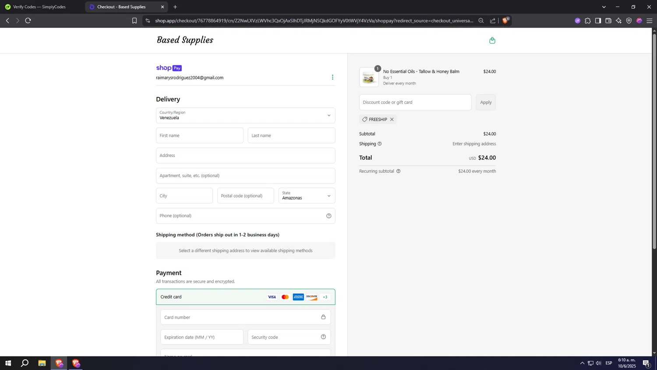Open the tab search dropdown arrow
The height and width of the screenshot is (370, 657).
coord(604,7)
